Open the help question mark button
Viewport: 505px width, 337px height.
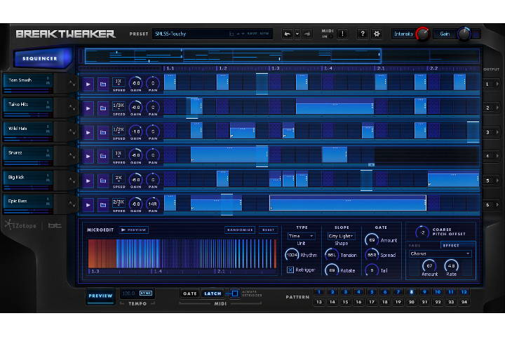point(362,34)
